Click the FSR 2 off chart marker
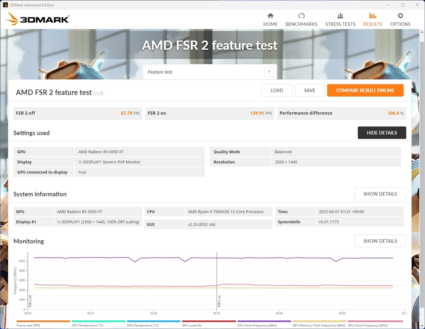Viewport: 425px width, 329px height. 30,301
